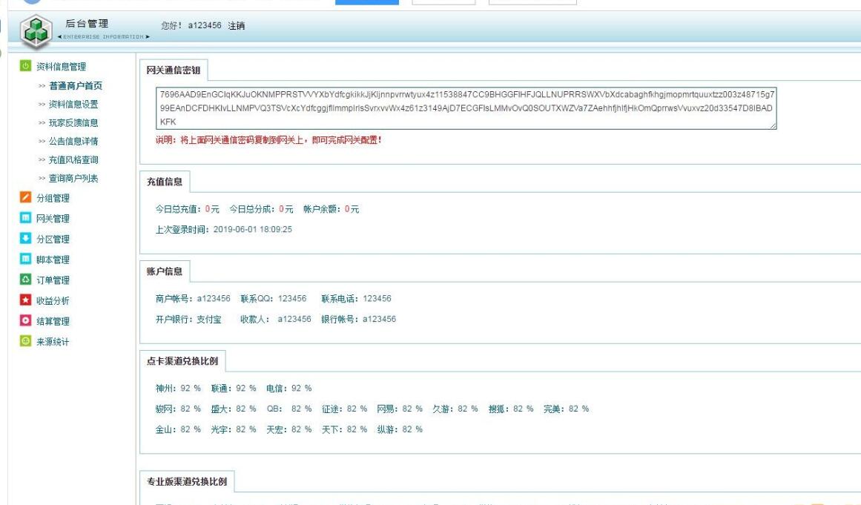The image size is (861, 505).
Task: Go to 玩家反馈信息 page
Action: click(x=73, y=122)
